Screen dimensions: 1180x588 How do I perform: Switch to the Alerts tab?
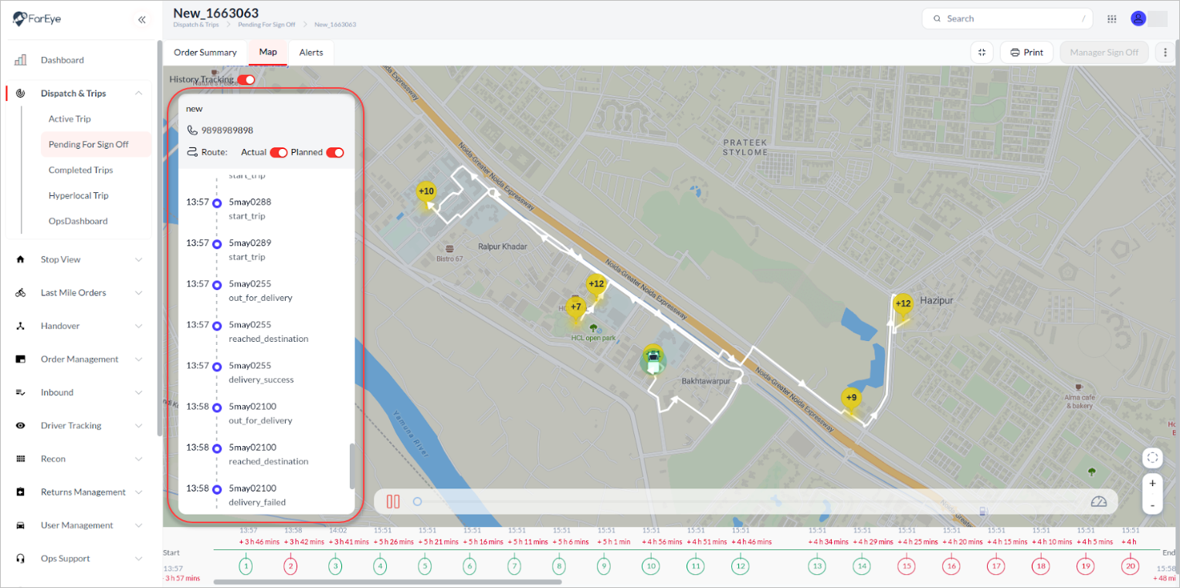[311, 52]
